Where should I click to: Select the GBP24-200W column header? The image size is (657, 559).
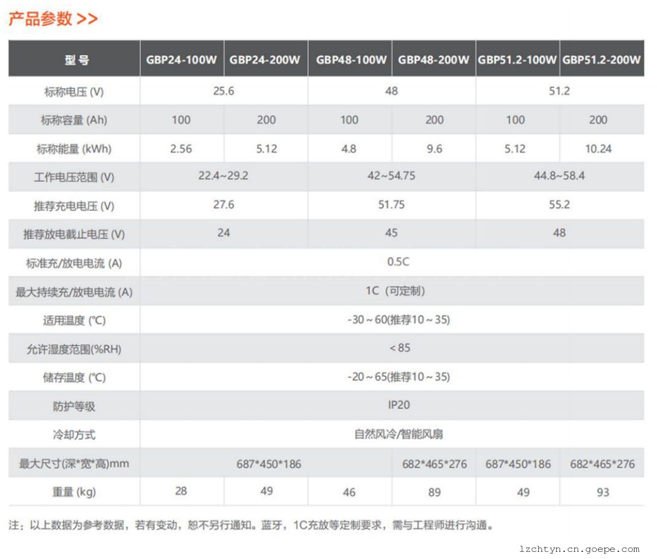click(265, 59)
